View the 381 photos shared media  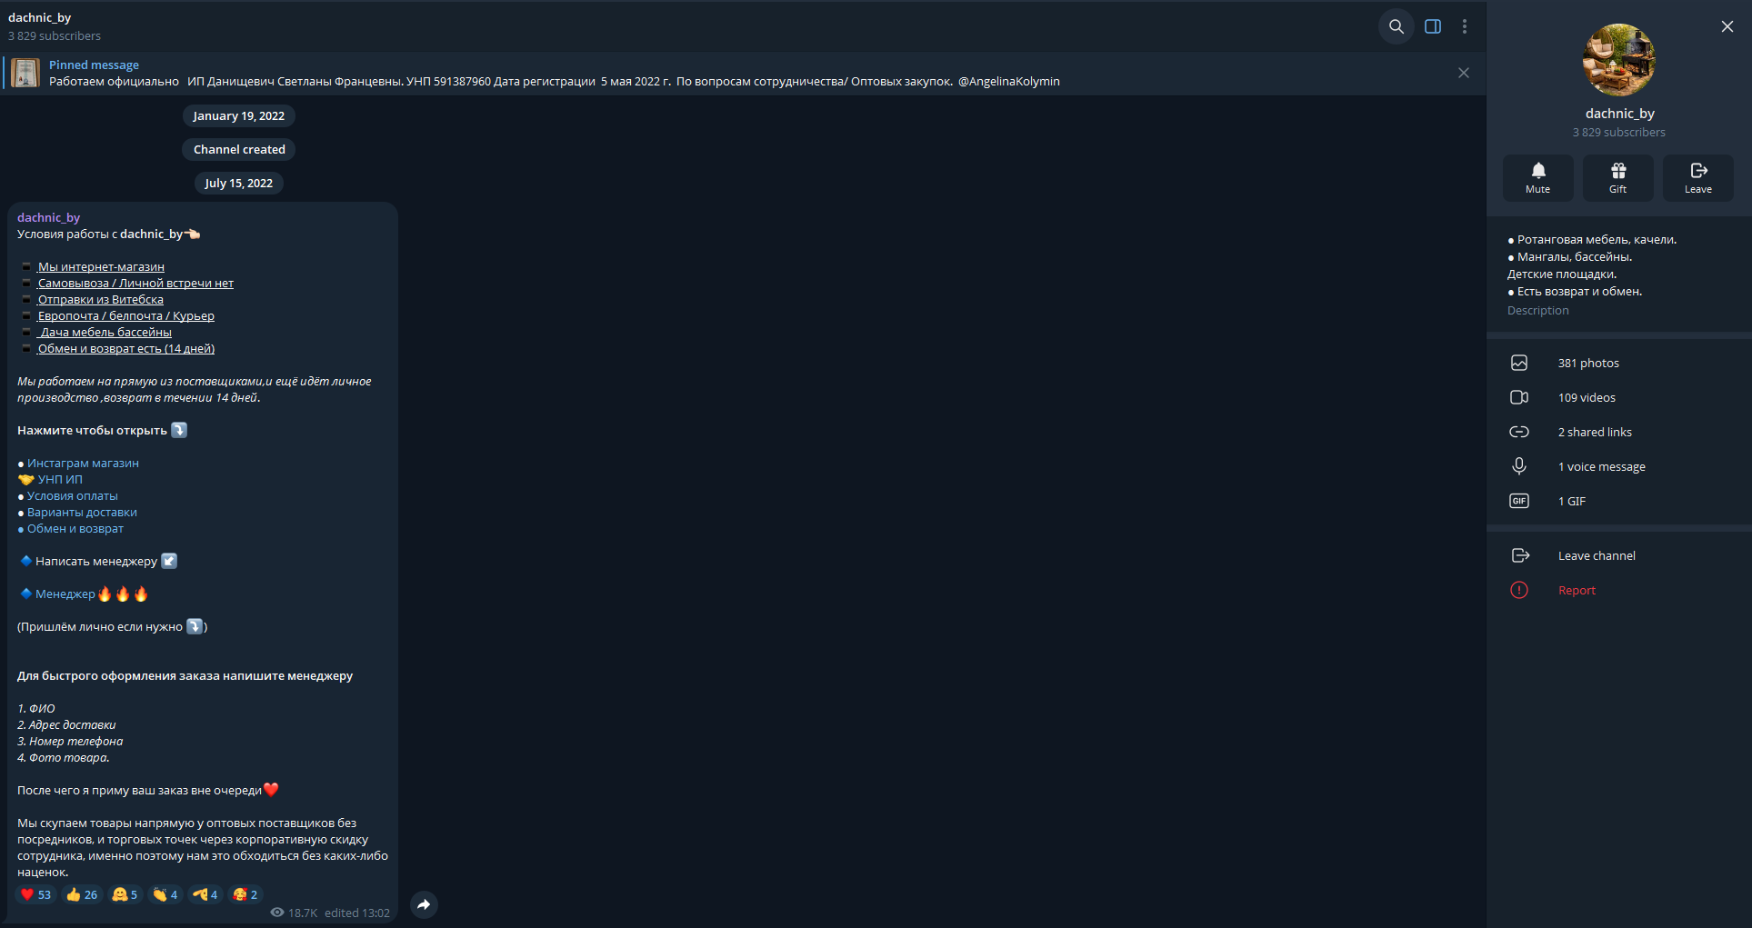(1619, 363)
